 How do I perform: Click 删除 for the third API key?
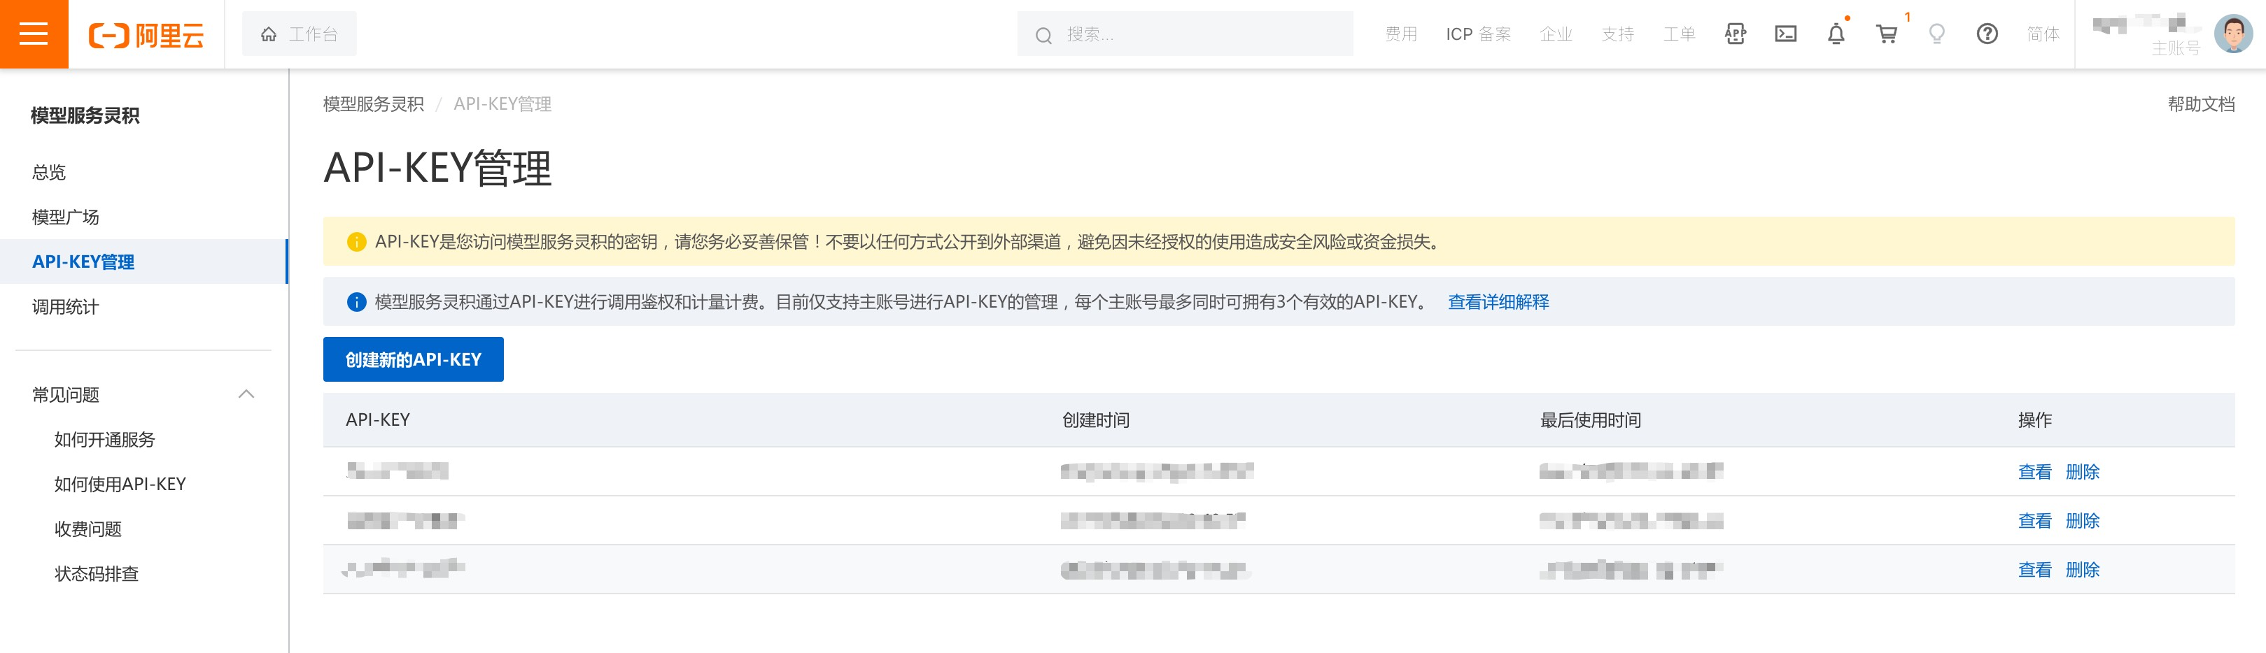[x=2082, y=570]
